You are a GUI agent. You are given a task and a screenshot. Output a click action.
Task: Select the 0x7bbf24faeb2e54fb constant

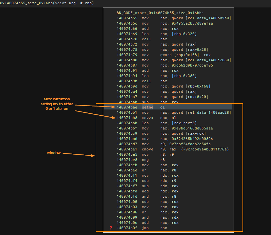[x=190, y=144]
